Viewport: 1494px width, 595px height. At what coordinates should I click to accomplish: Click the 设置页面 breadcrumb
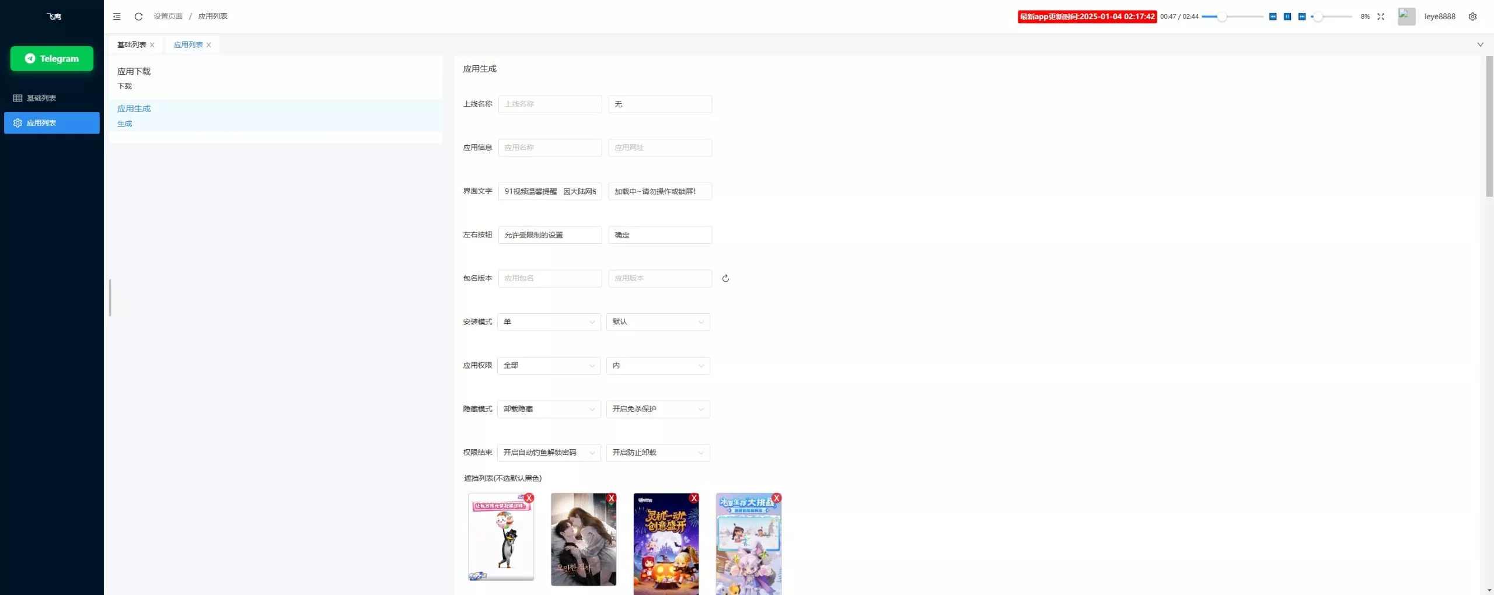tap(168, 16)
